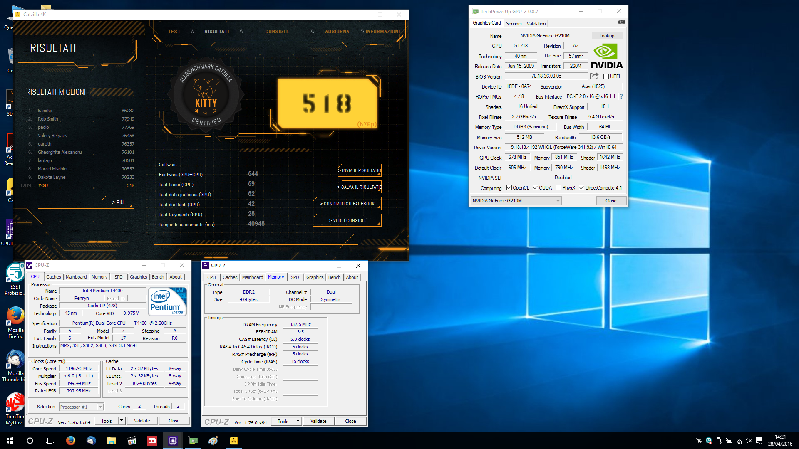Open Tools dropdown arrow in Memory CPU-Z window
The image size is (799, 449).
pos(298,421)
